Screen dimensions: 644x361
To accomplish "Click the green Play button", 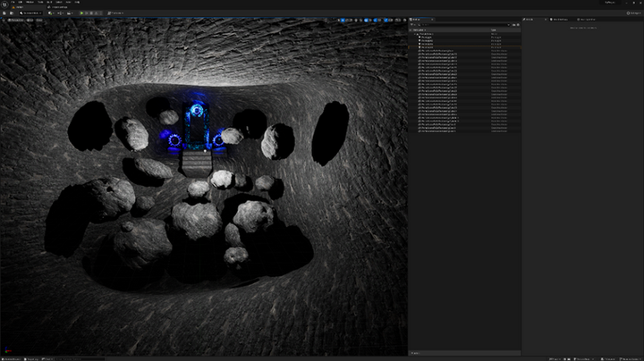I will pyautogui.click(x=81, y=13).
